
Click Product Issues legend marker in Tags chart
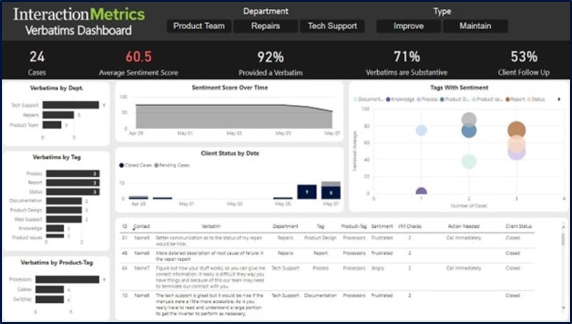pyautogui.click(x=474, y=99)
